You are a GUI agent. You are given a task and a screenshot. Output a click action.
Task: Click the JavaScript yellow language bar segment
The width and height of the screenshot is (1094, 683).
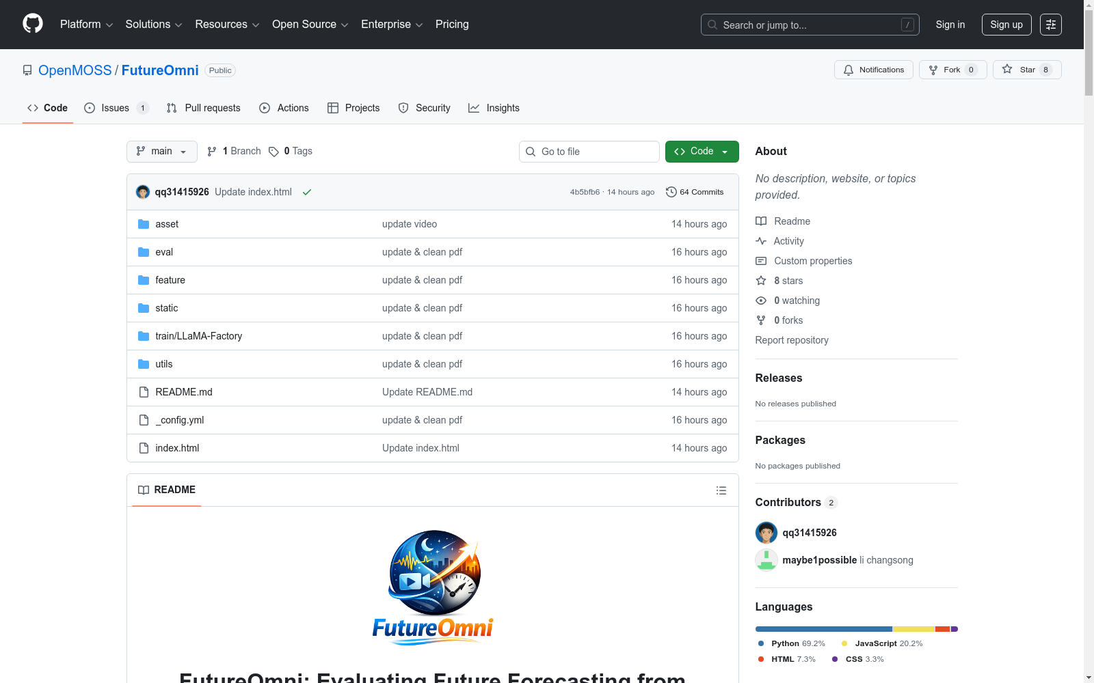914,629
